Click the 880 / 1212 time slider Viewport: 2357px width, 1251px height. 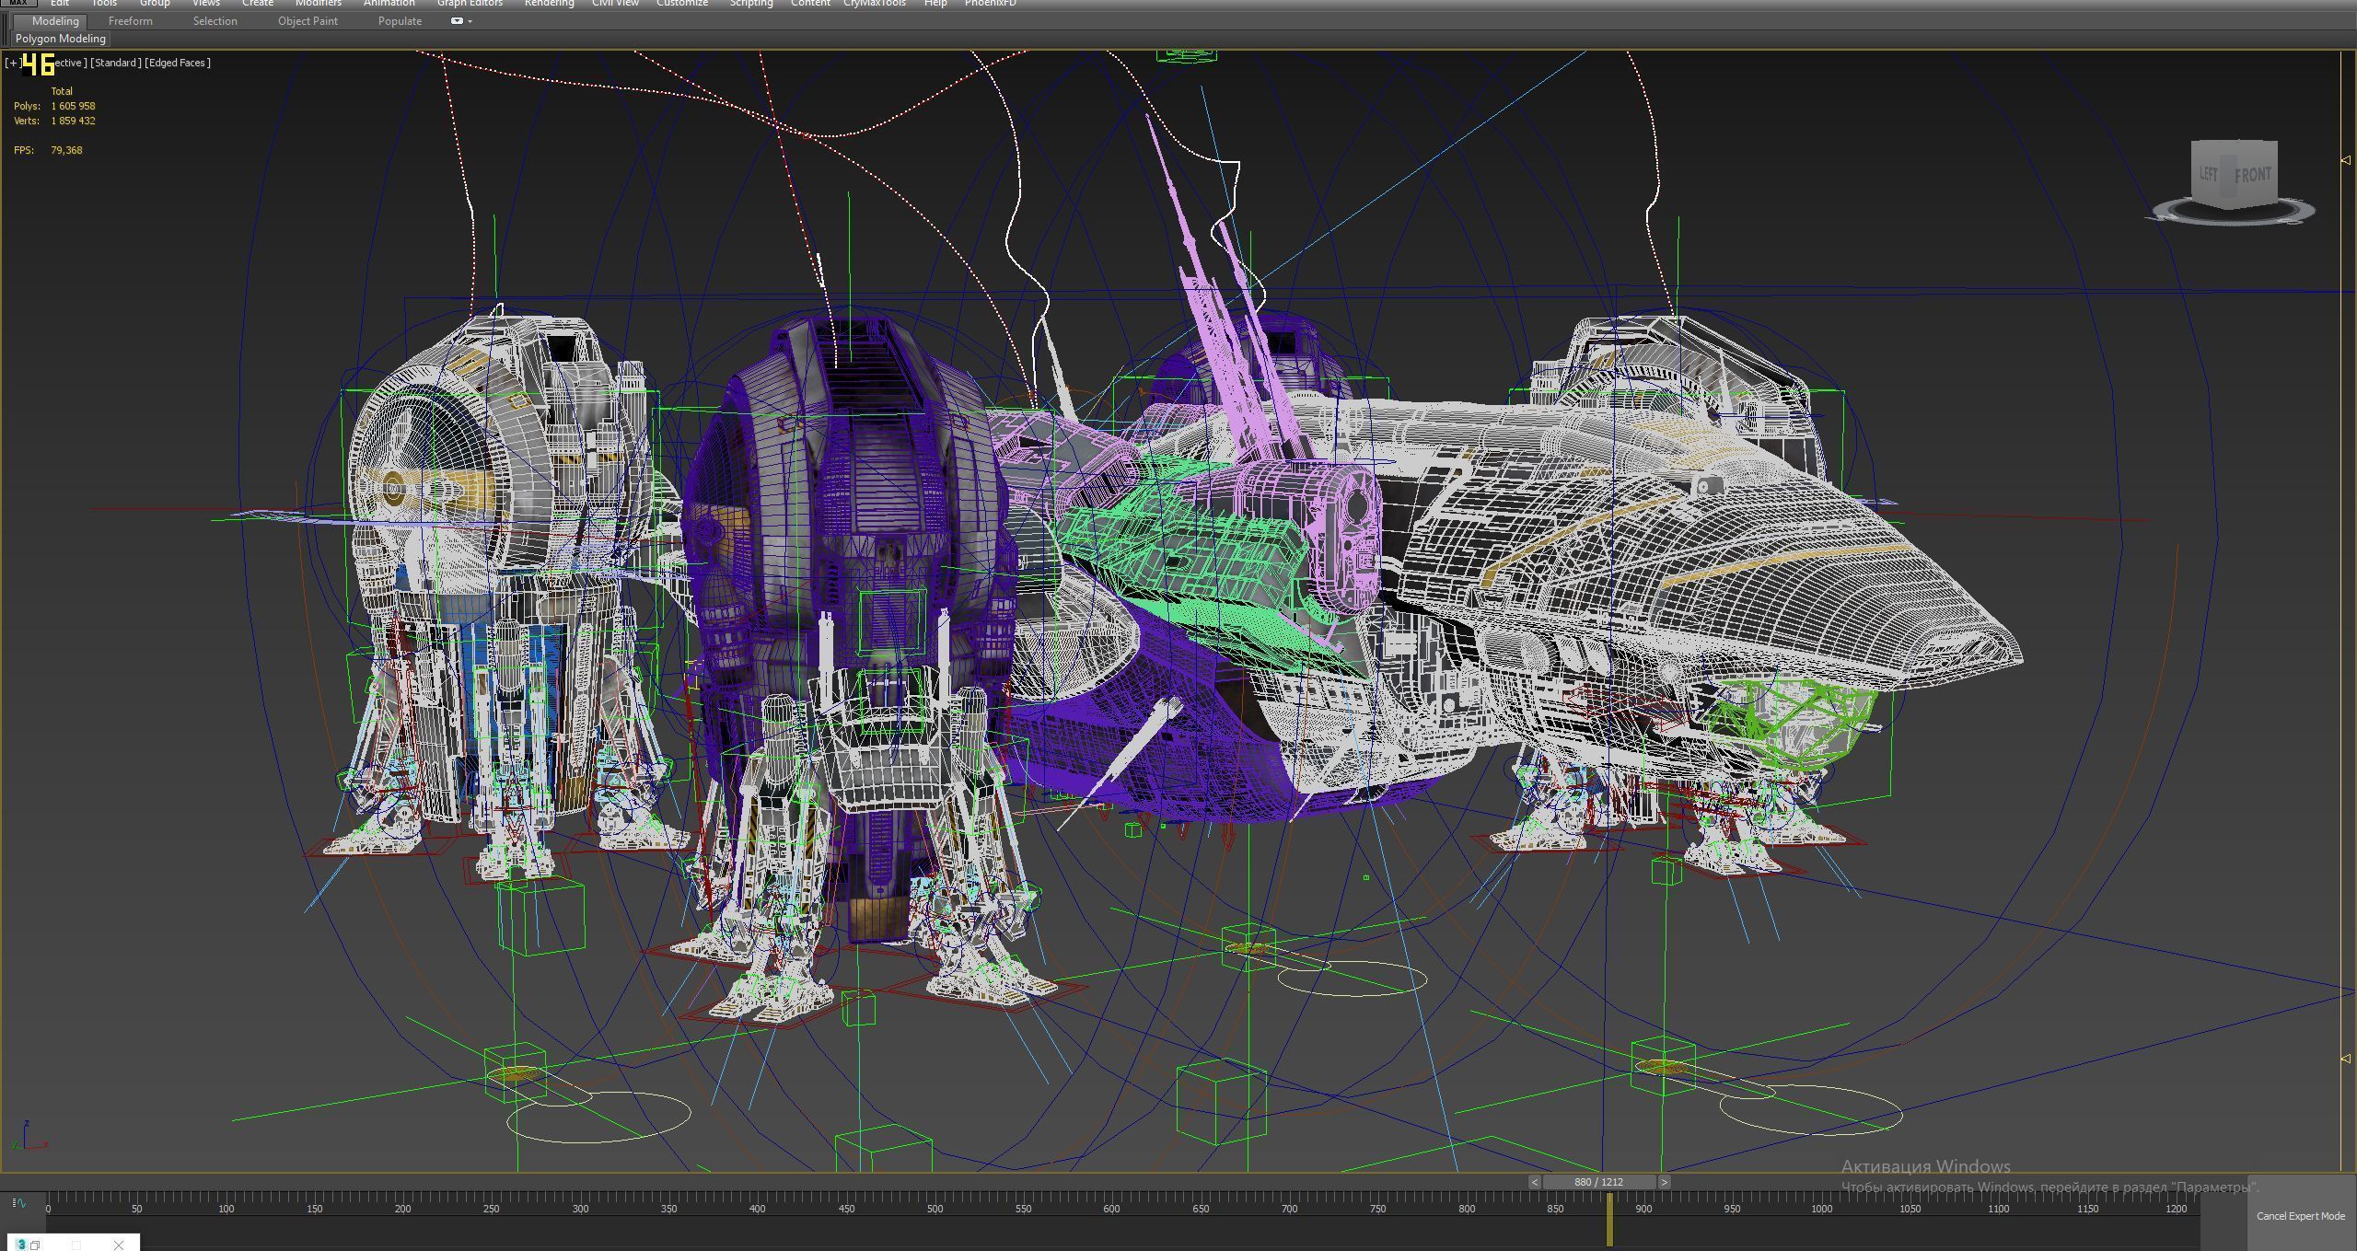pyautogui.click(x=1598, y=1182)
